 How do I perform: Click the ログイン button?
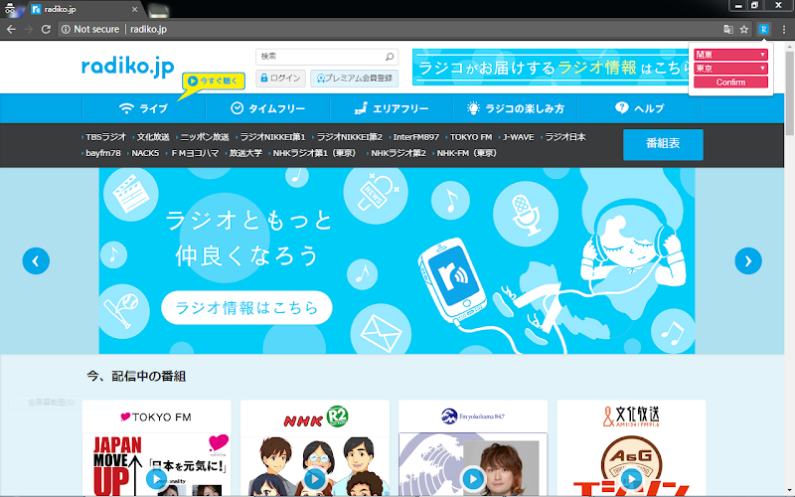click(280, 79)
